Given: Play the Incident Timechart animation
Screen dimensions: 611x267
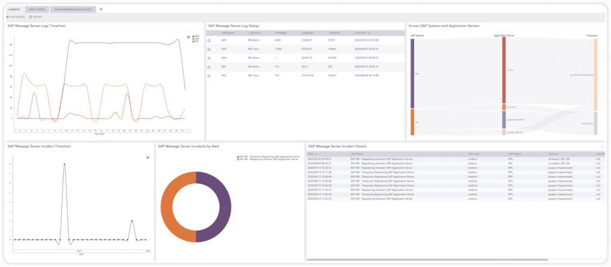Looking at the screenshot, I should tap(148, 157).
